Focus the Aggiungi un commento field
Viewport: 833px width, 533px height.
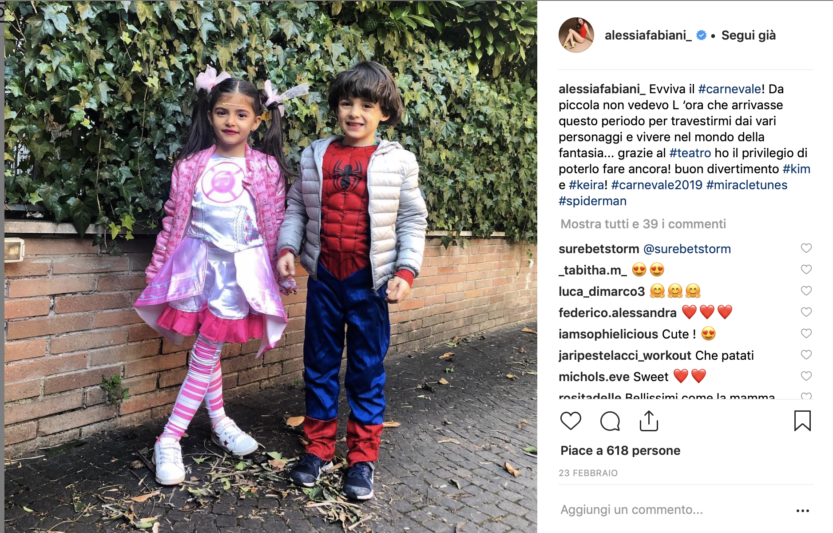tap(675, 509)
